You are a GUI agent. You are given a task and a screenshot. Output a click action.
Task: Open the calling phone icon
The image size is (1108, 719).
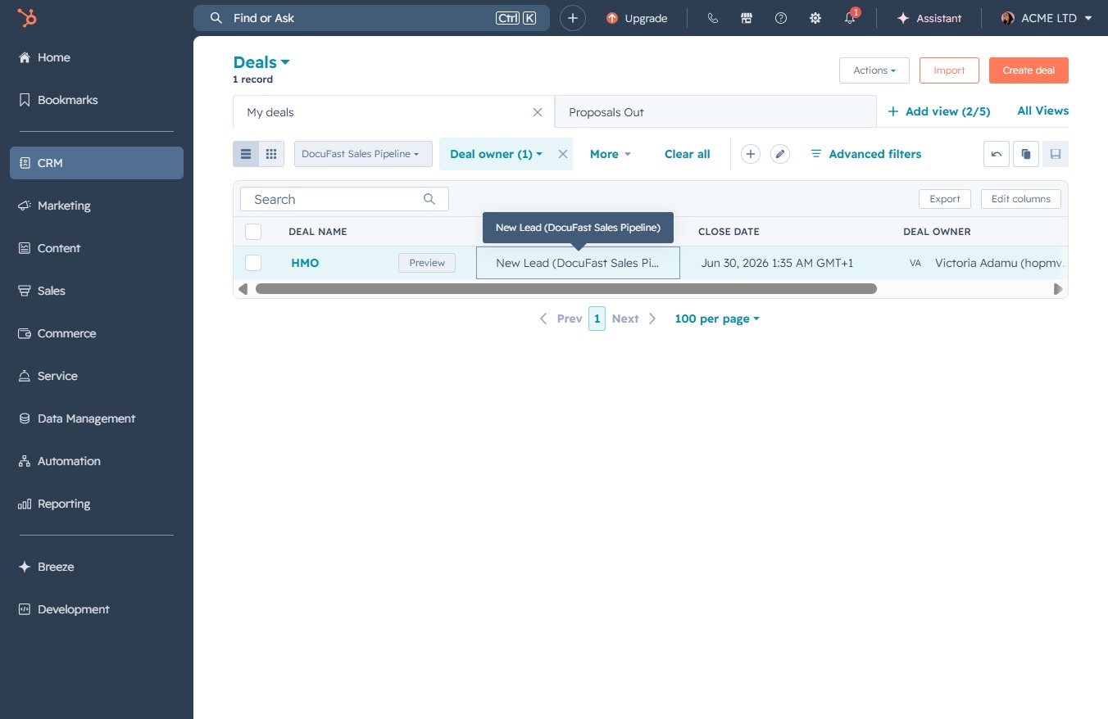[x=712, y=18]
